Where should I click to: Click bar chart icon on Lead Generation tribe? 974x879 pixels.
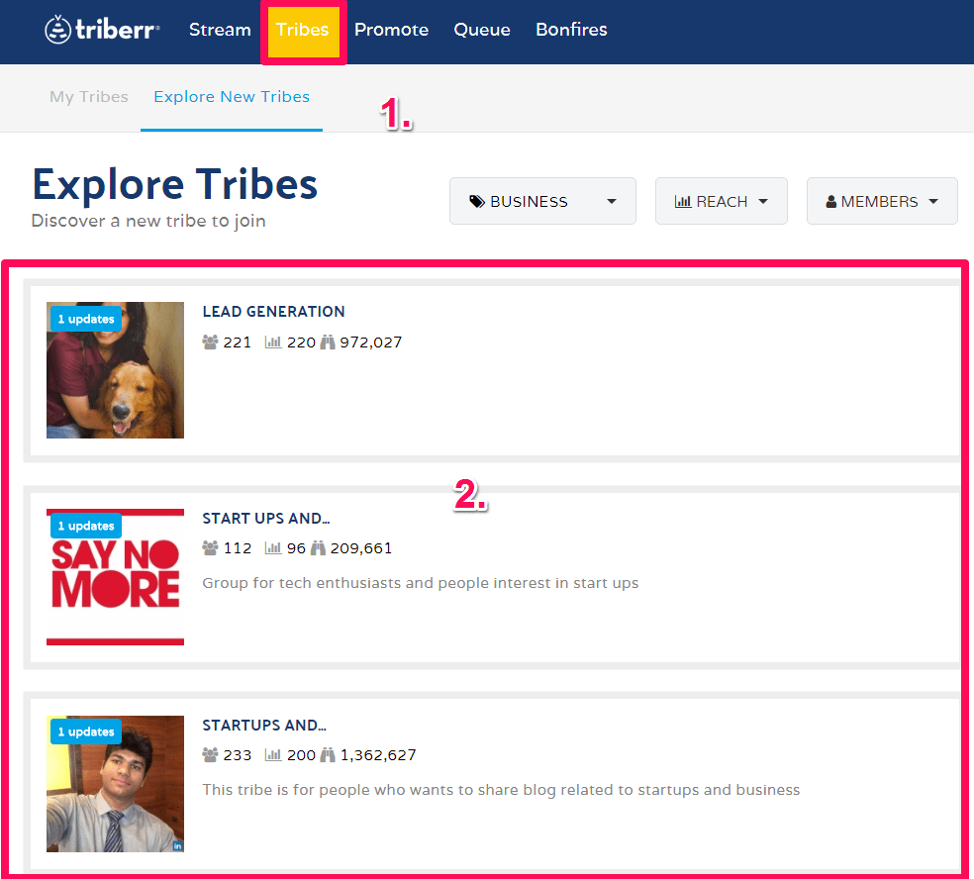(273, 342)
